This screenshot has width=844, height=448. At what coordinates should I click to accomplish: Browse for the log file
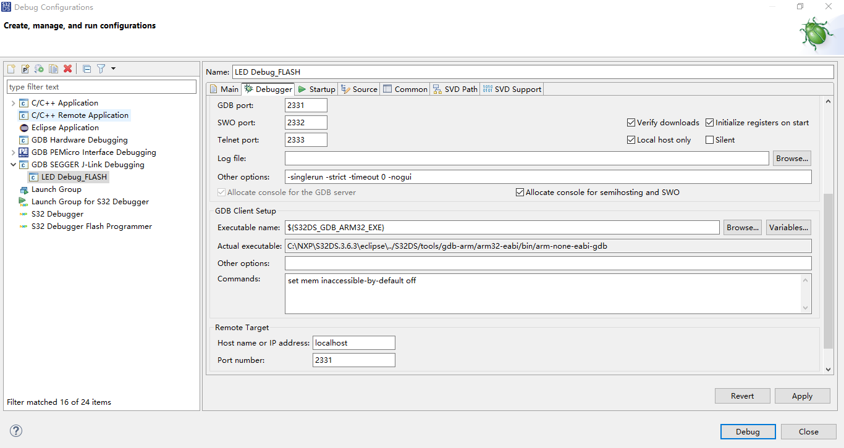coord(791,159)
